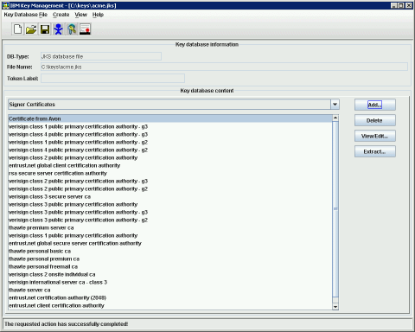The image size is (415, 332).
Task: Select thawte personal premium ca
Action: point(170,259)
